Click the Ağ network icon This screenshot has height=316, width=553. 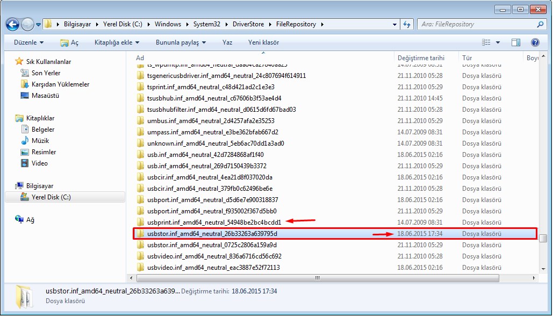point(19,220)
